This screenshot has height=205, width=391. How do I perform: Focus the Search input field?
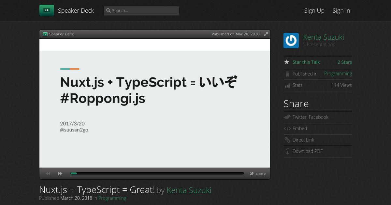pyautogui.click(x=141, y=10)
